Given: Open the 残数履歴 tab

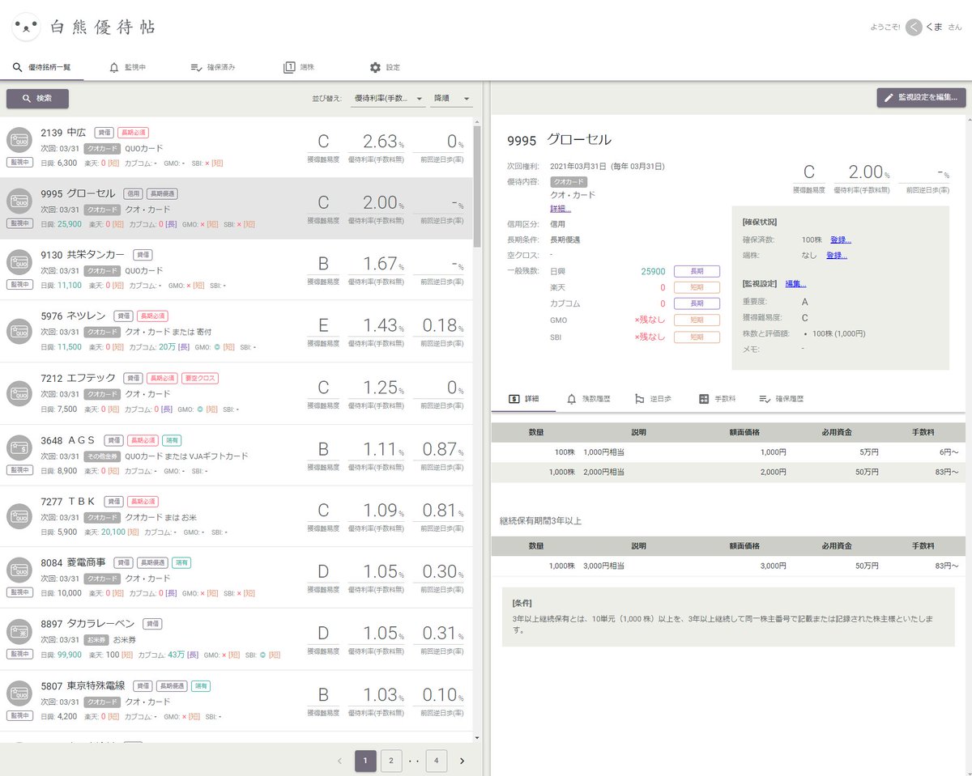Looking at the screenshot, I should pos(589,399).
